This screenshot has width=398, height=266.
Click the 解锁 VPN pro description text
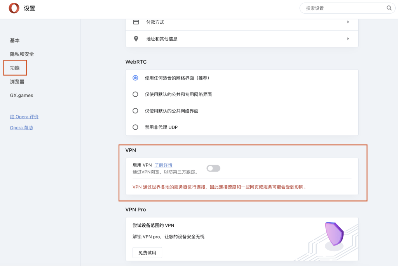click(x=168, y=236)
